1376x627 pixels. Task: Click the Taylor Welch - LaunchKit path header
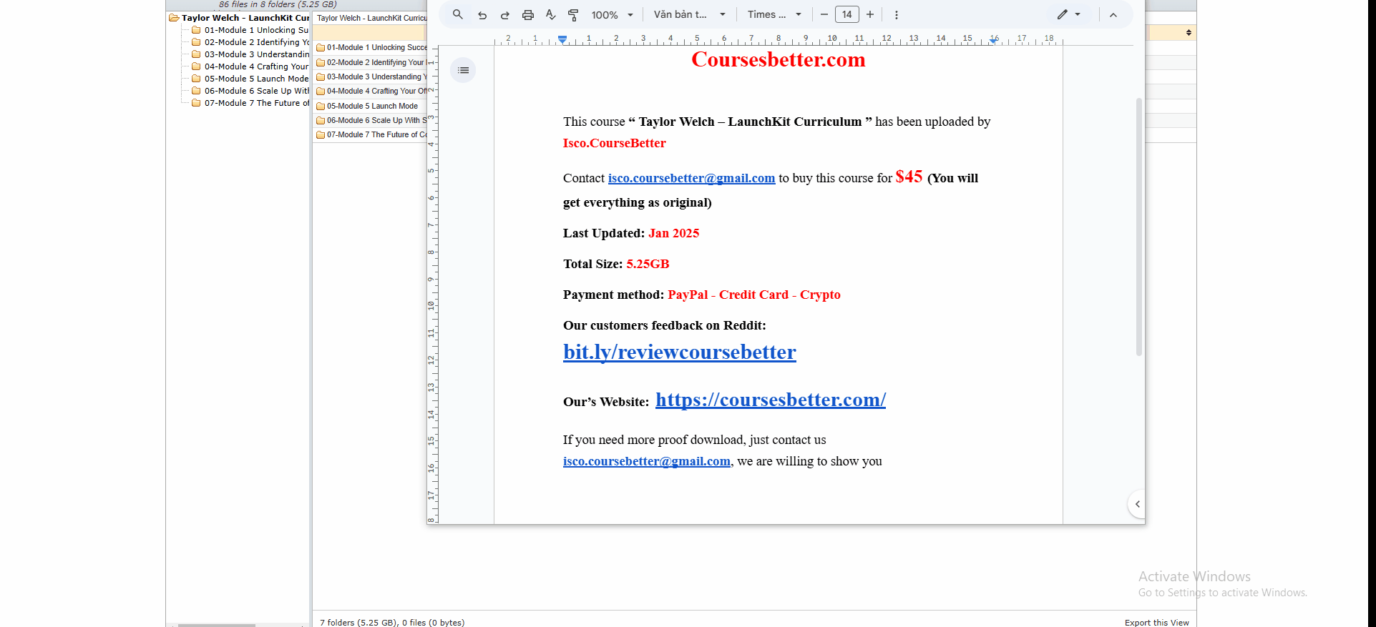pos(371,18)
